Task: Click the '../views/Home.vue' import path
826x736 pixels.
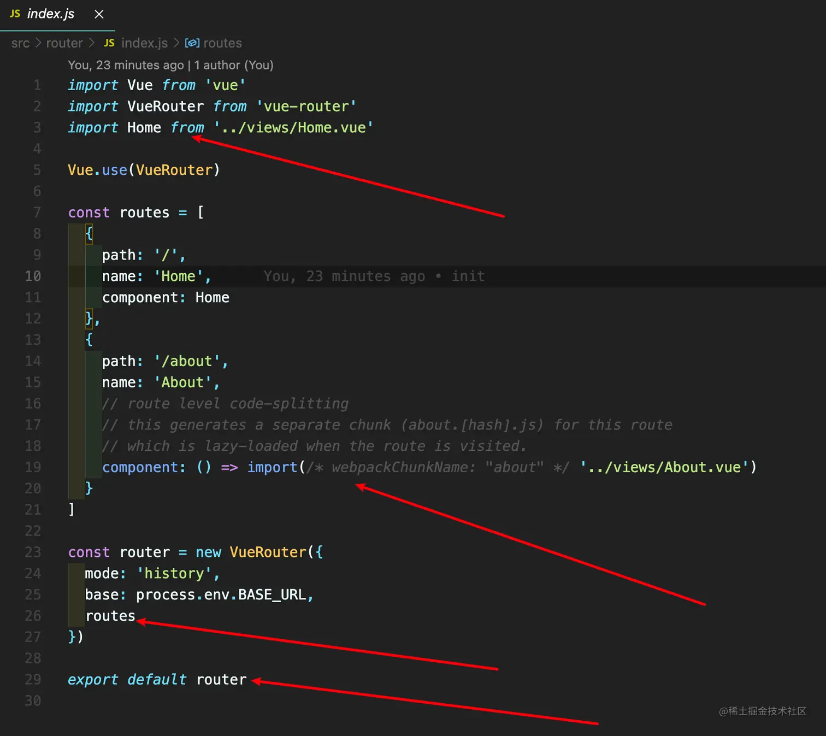Action: point(293,128)
